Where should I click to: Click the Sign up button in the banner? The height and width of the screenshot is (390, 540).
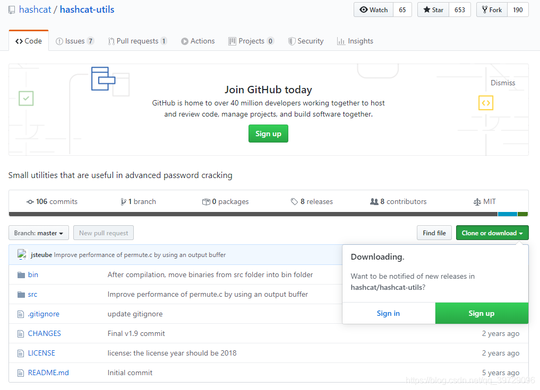click(x=268, y=134)
